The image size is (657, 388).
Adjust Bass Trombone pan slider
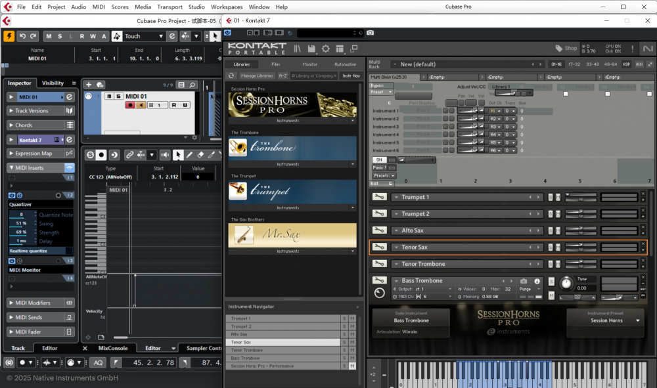(578, 297)
